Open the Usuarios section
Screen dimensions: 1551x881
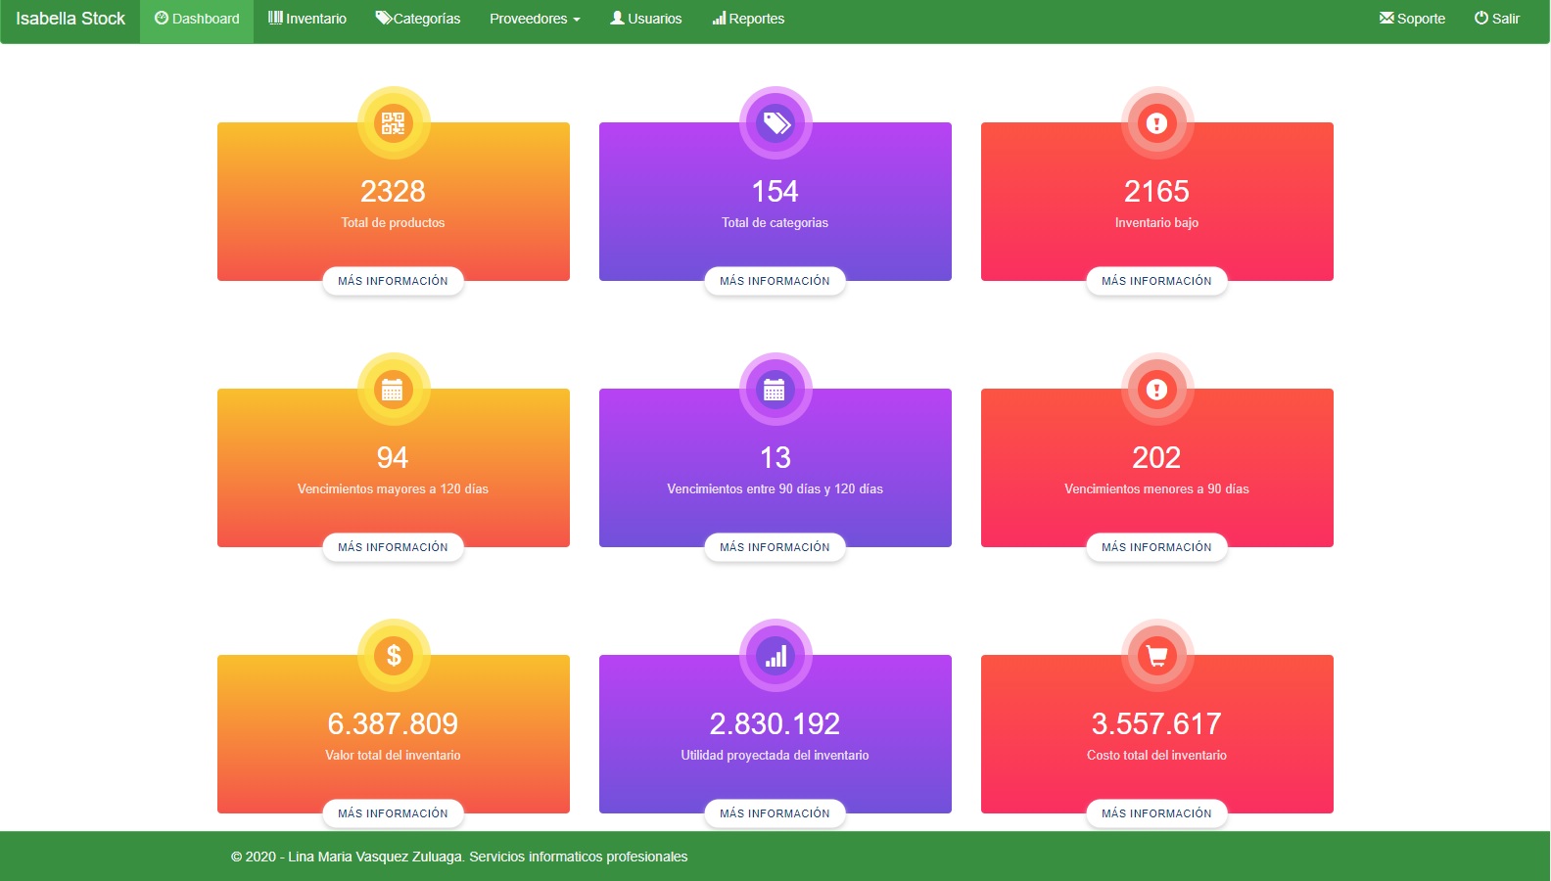point(646,19)
